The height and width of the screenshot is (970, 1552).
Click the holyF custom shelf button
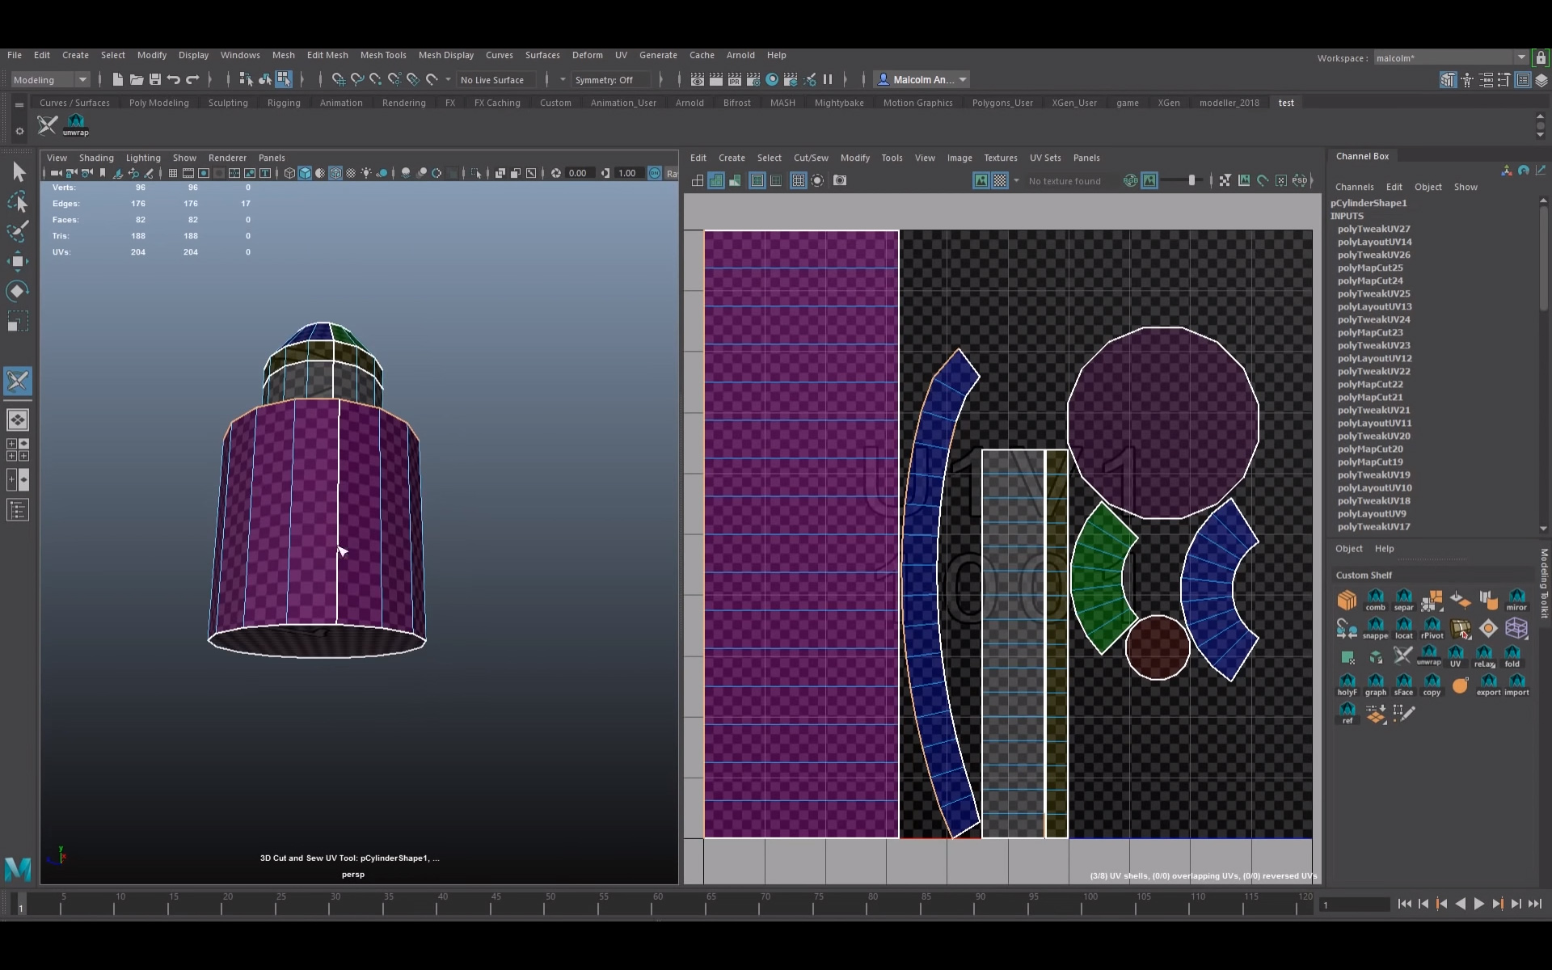coord(1347,685)
